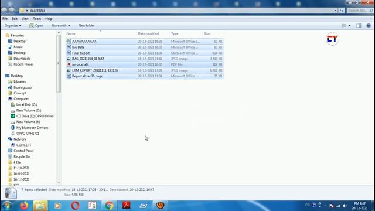This screenshot has height=211, width=375.
Task: Expand the Share with dropdown
Action: click(x=60, y=26)
